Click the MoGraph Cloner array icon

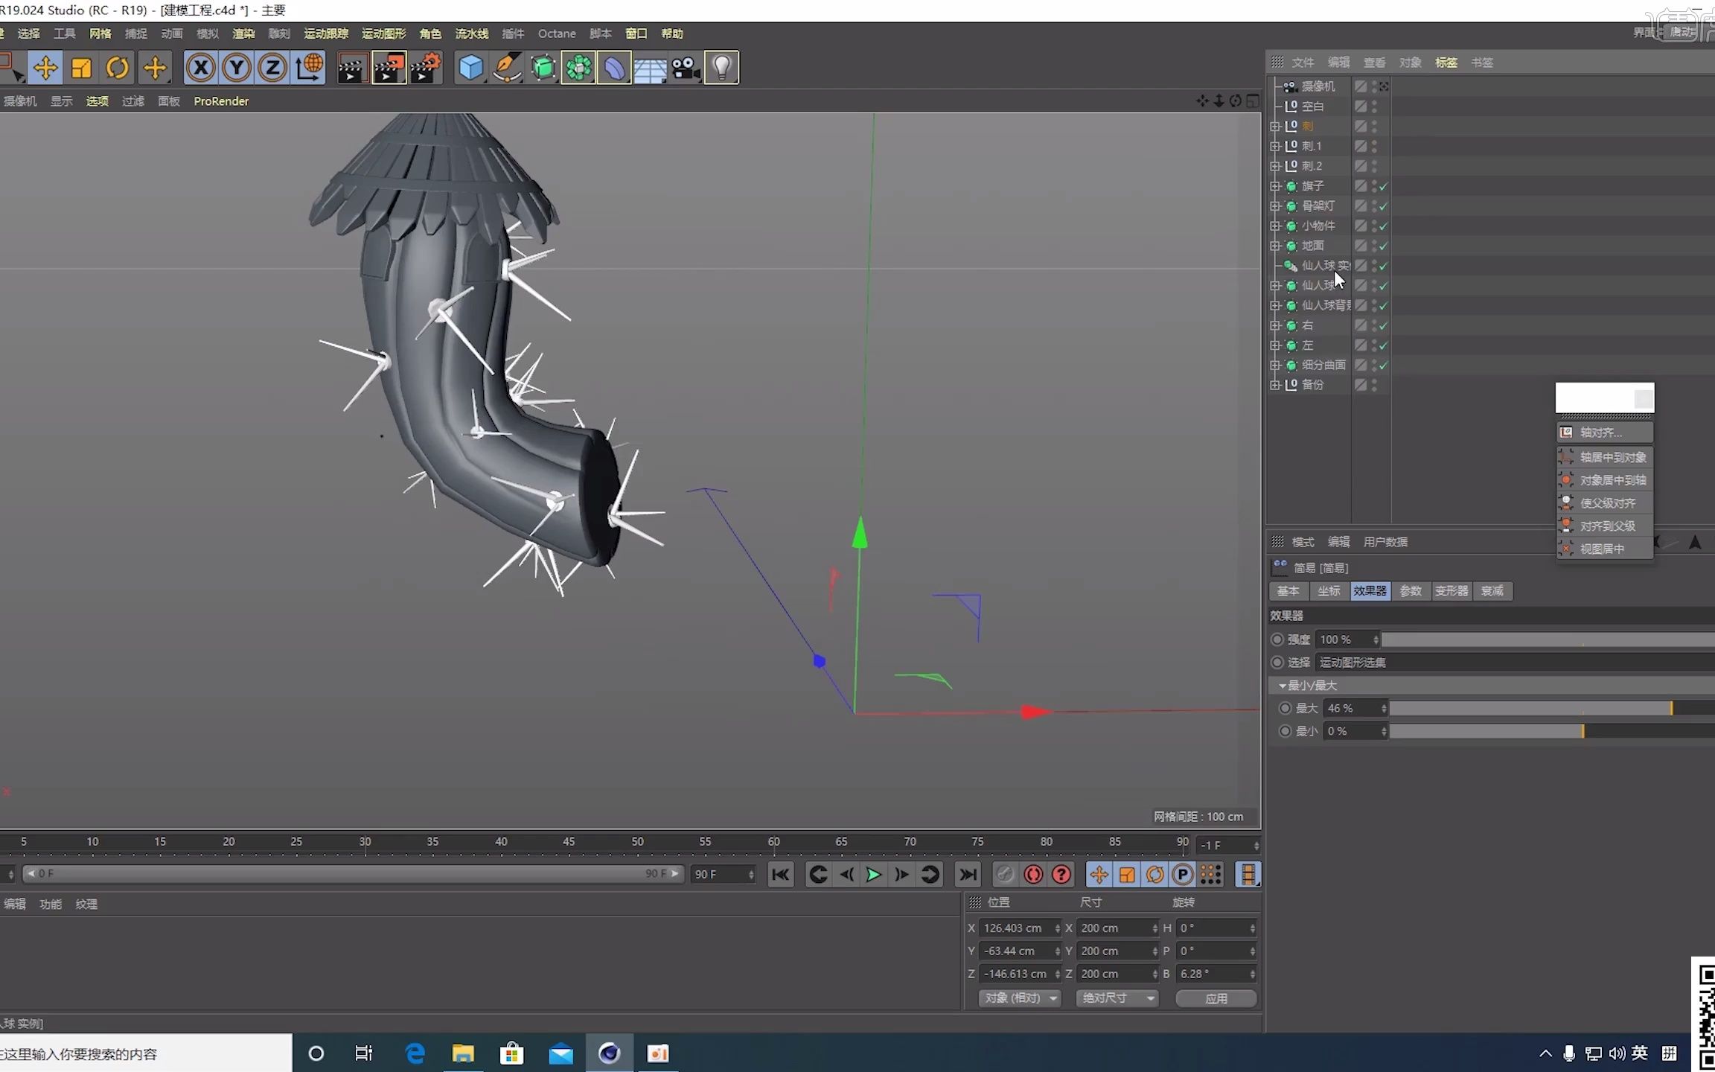click(578, 68)
